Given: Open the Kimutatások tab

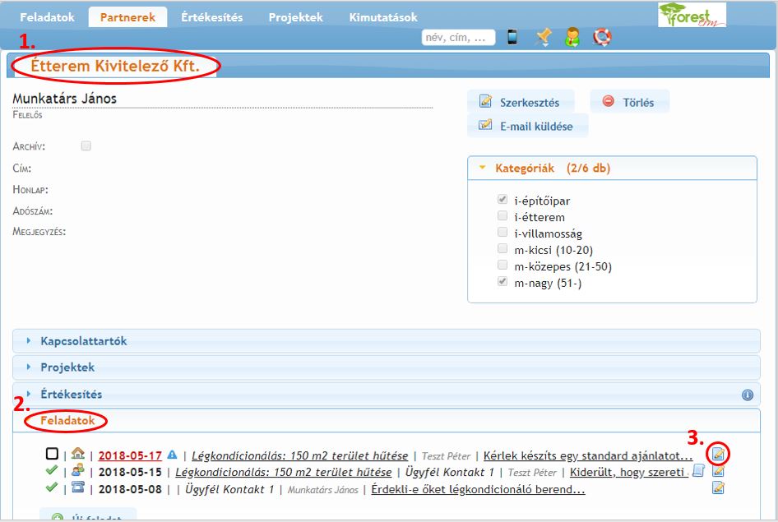Looking at the screenshot, I should (x=382, y=17).
